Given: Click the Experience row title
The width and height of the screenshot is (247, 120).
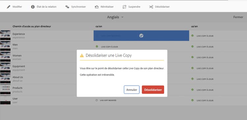Looking at the screenshot, I should click(x=18, y=34).
